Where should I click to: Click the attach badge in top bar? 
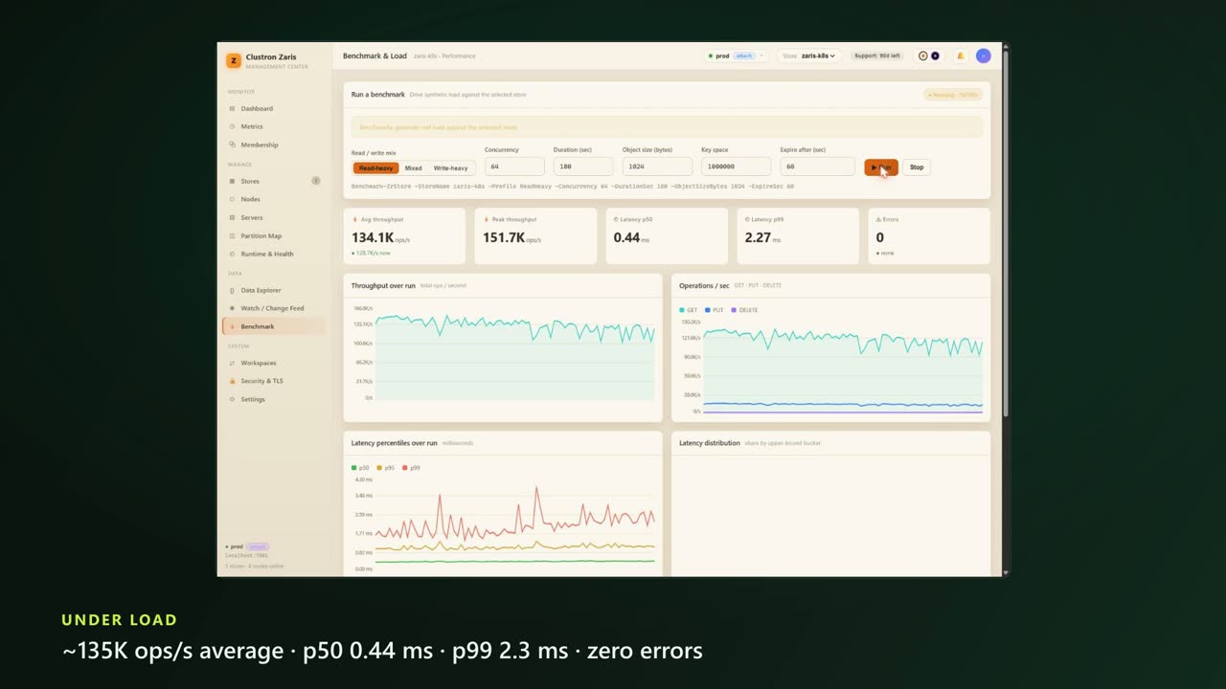point(744,56)
